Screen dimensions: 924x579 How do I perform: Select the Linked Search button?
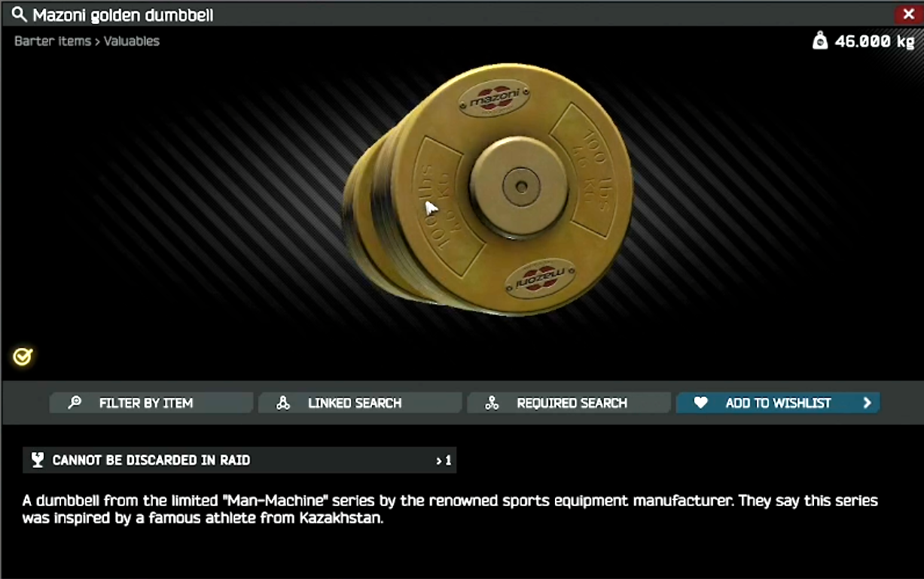point(360,403)
